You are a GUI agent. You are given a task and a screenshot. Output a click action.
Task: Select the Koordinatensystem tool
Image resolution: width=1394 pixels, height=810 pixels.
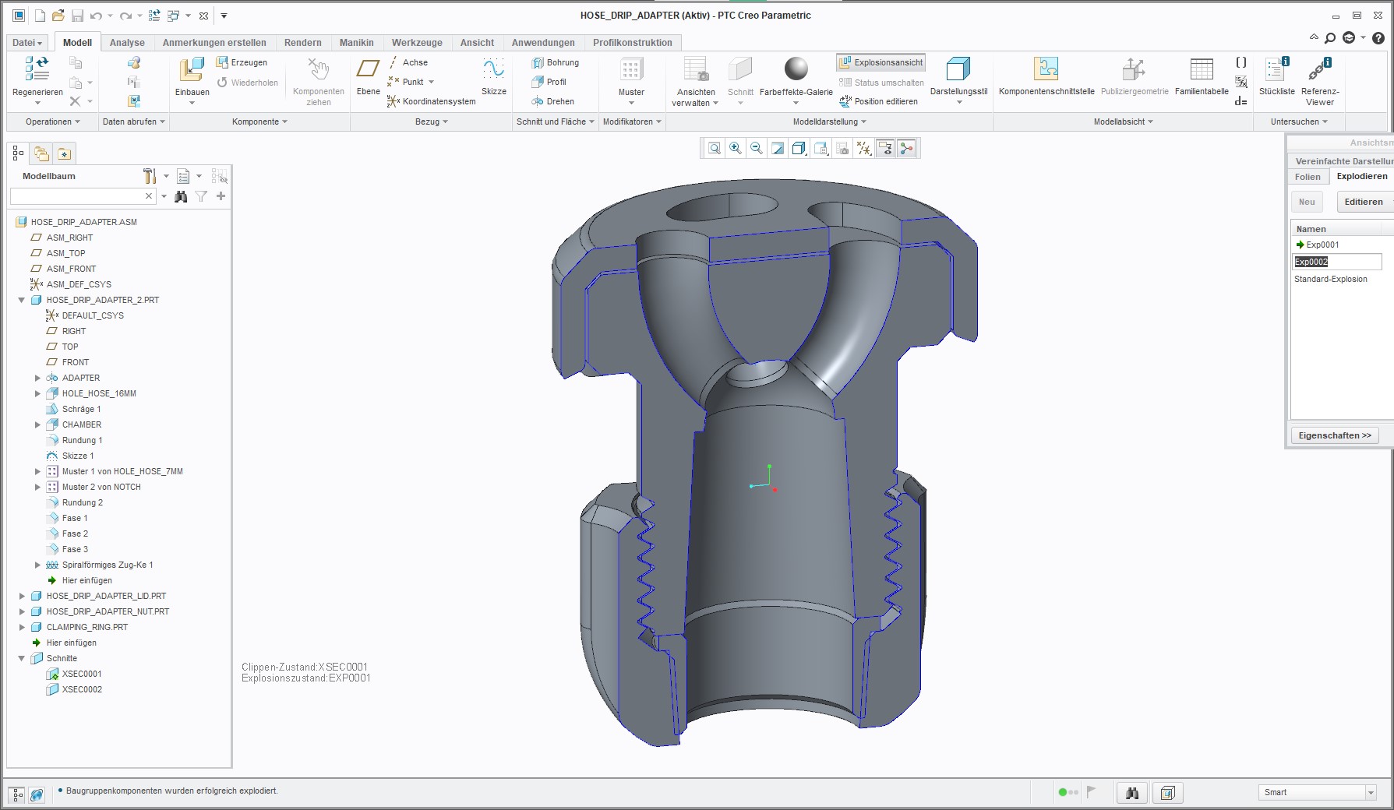432,101
